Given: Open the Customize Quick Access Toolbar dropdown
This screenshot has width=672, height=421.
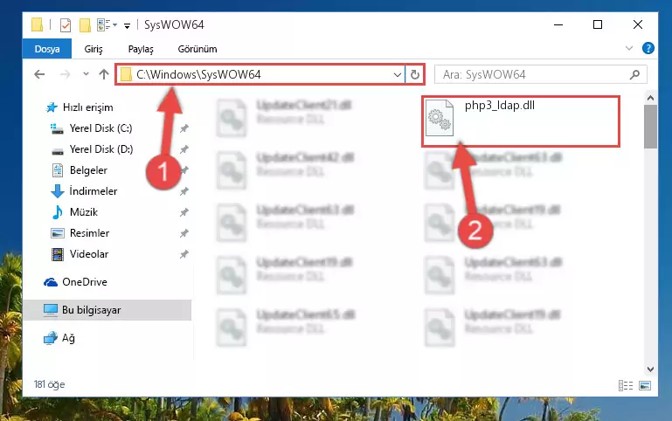Looking at the screenshot, I should (x=127, y=25).
